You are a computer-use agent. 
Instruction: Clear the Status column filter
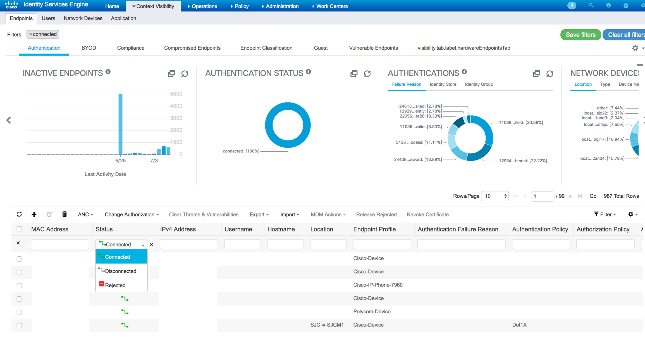151,245
